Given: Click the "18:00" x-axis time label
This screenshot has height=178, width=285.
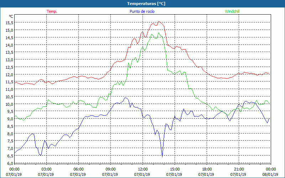Looking at the screenshot, I should tap(207, 169).
